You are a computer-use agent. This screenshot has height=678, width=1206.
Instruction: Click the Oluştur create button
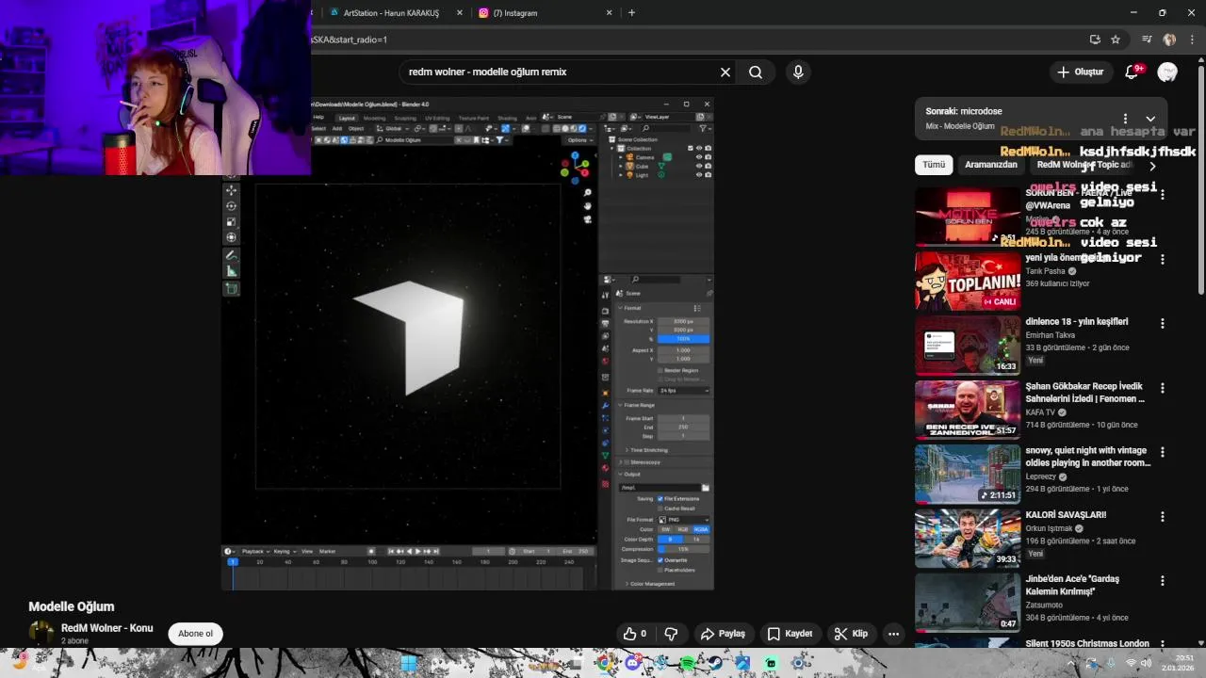1081,73
